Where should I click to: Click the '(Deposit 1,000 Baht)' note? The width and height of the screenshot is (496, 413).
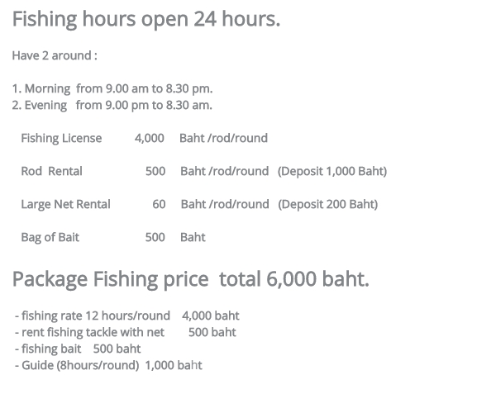coord(332,171)
